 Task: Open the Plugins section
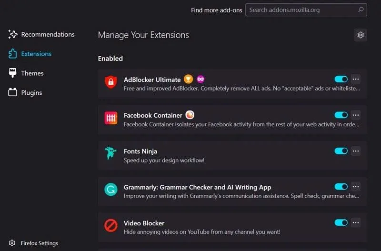point(31,92)
